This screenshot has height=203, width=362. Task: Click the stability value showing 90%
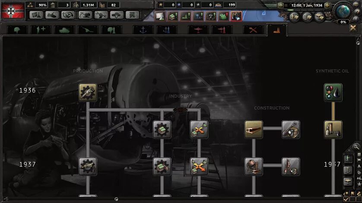42,5
